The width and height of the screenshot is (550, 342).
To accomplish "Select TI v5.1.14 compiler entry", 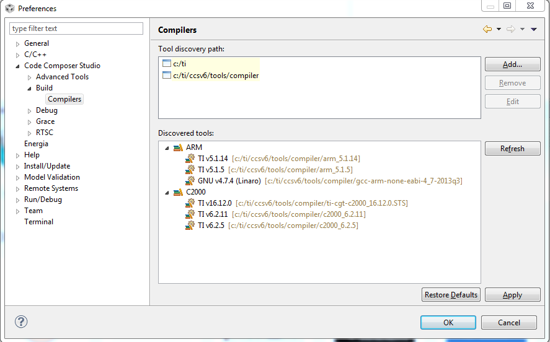I will pyautogui.click(x=279, y=159).
